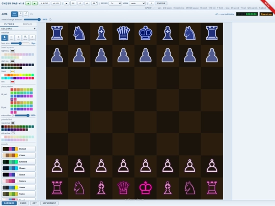Viewport: 275px width, 206px height.
Task: Select the AUTO nothing mode button
Action: click(14, 14)
